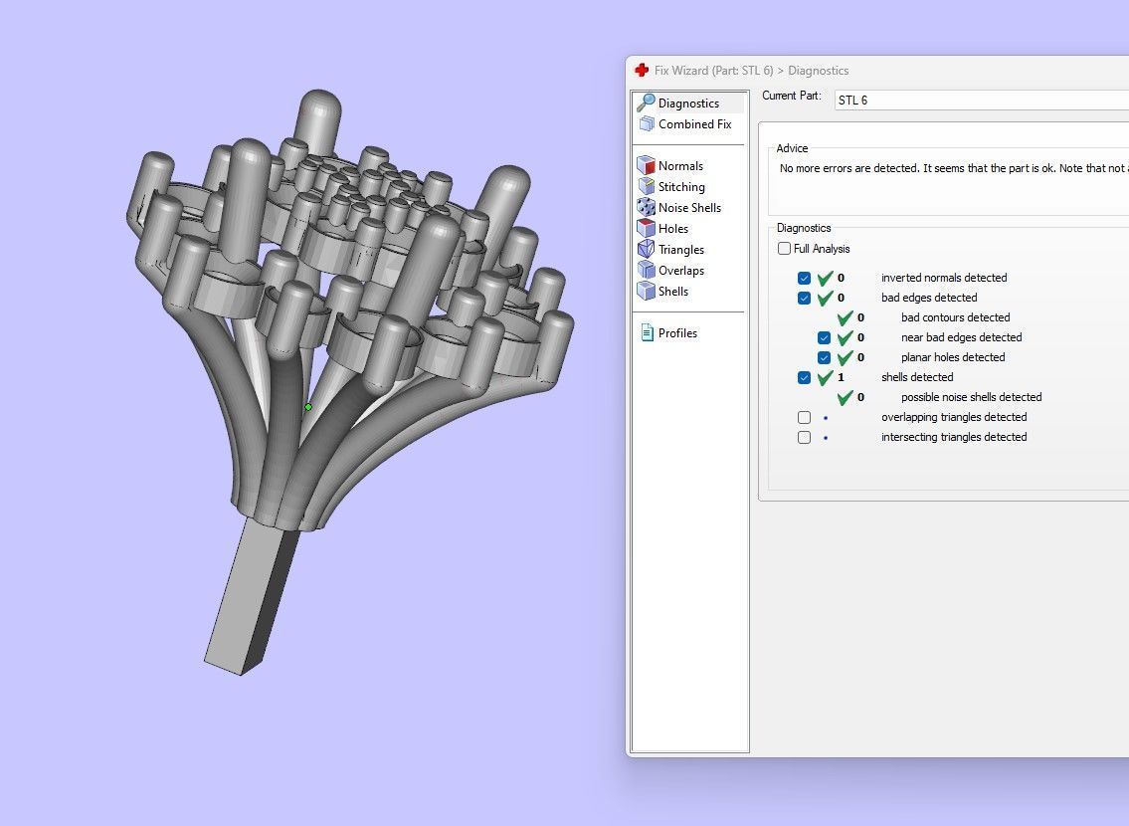
Task: Click the 'bad contours detected' text
Action: pyautogui.click(x=956, y=317)
